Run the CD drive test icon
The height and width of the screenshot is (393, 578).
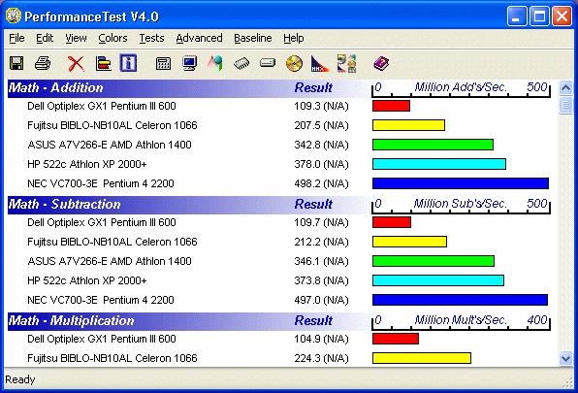pos(294,63)
